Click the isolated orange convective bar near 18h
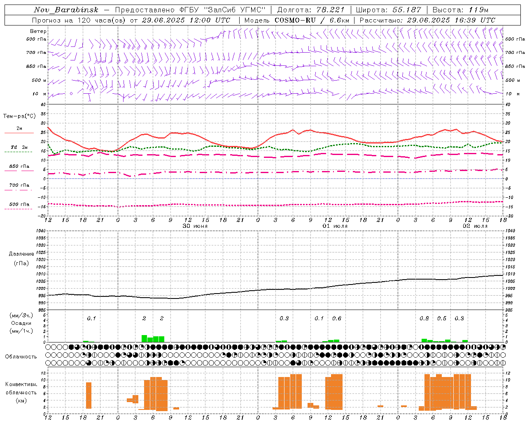 point(89,396)
